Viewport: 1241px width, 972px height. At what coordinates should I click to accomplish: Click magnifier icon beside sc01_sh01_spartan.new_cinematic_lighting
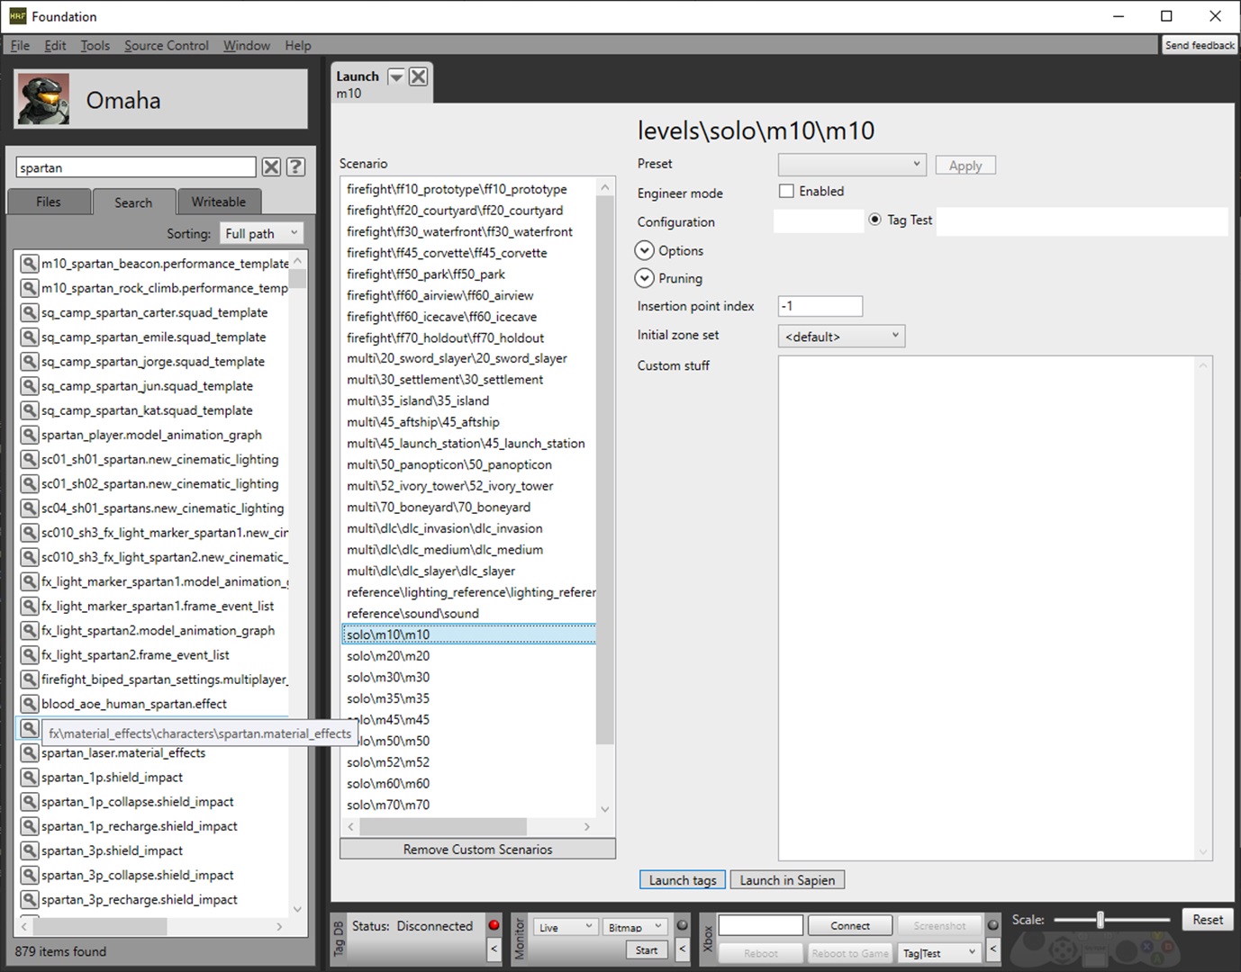click(29, 459)
